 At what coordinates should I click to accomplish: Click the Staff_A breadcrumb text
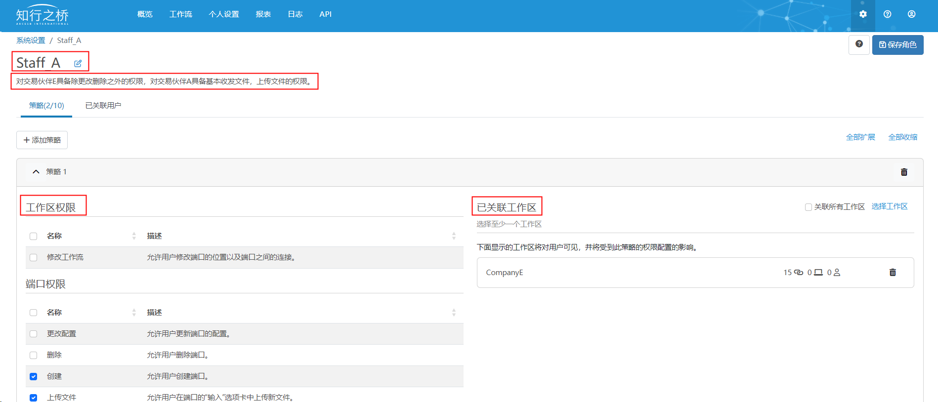pyautogui.click(x=69, y=40)
